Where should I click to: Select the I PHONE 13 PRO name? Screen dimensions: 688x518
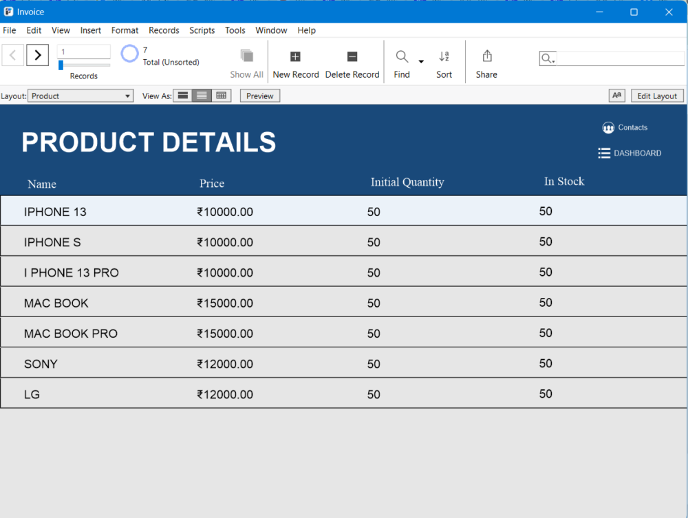[72, 273]
